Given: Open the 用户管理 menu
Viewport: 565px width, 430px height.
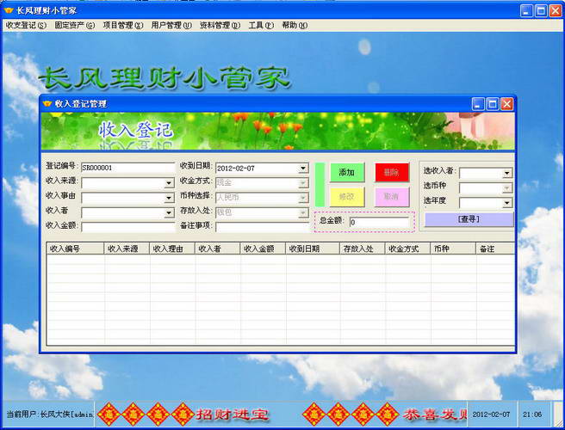Looking at the screenshot, I should (171, 26).
